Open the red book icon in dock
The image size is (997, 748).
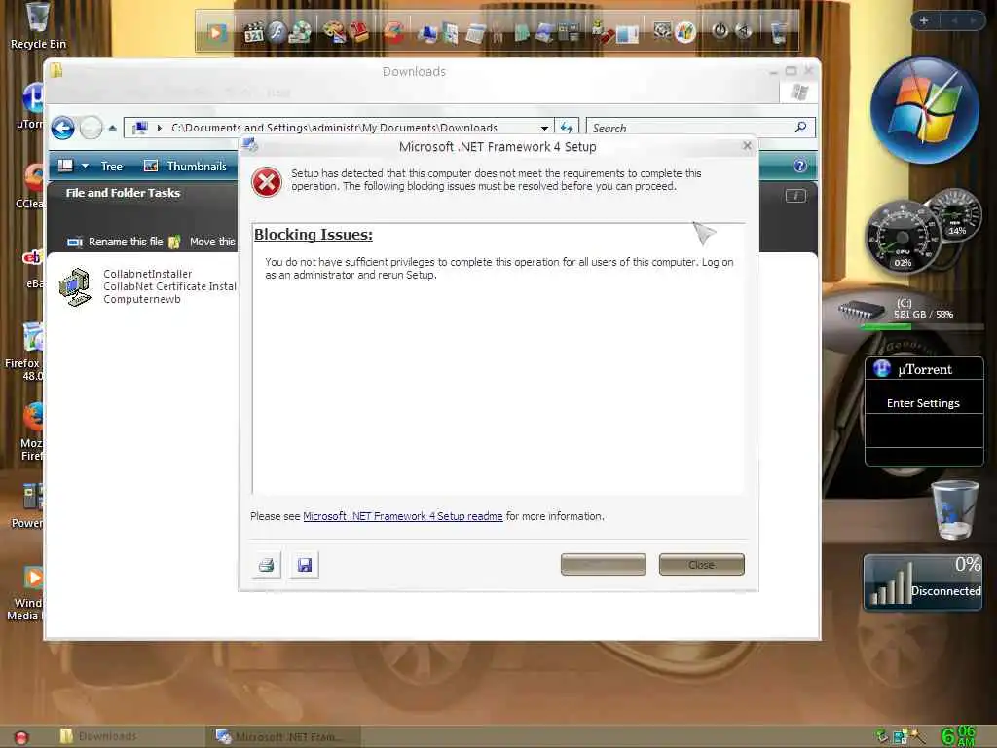[x=358, y=31]
